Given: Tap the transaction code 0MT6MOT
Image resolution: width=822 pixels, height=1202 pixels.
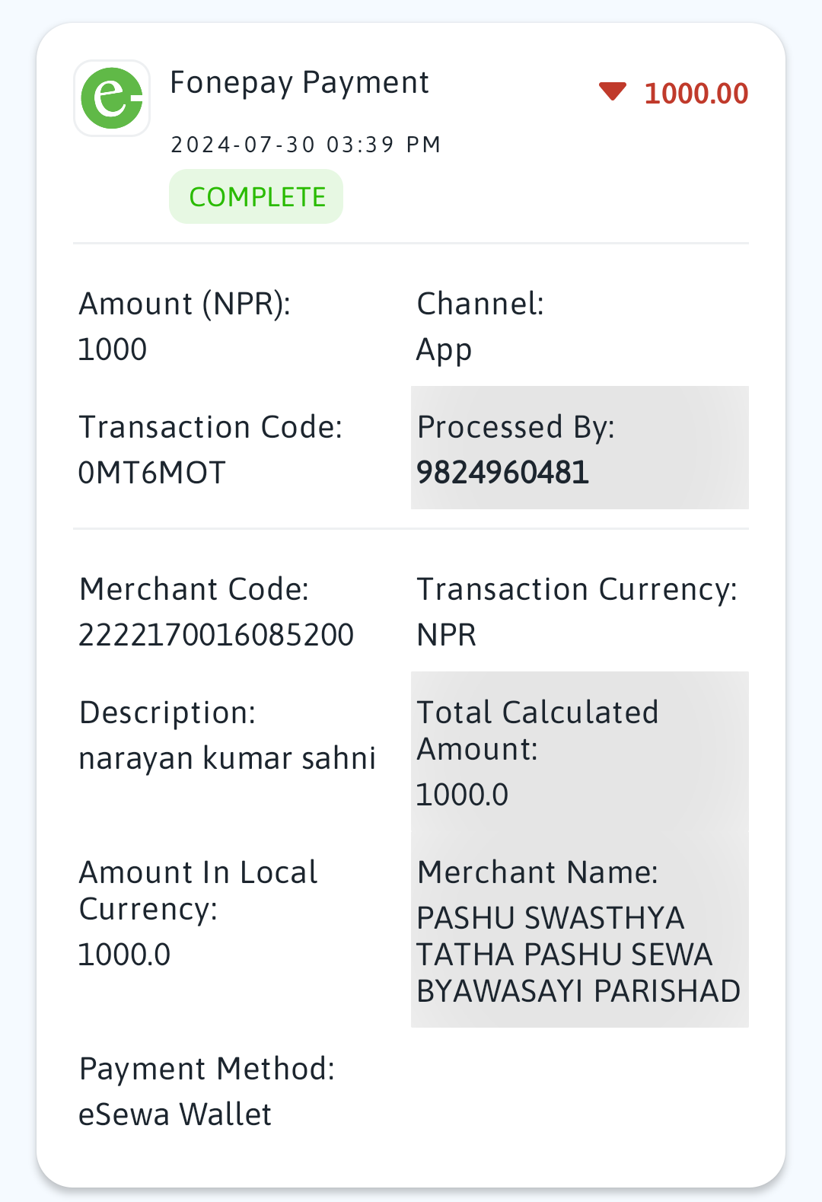Looking at the screenshot, I should point(152,473).
